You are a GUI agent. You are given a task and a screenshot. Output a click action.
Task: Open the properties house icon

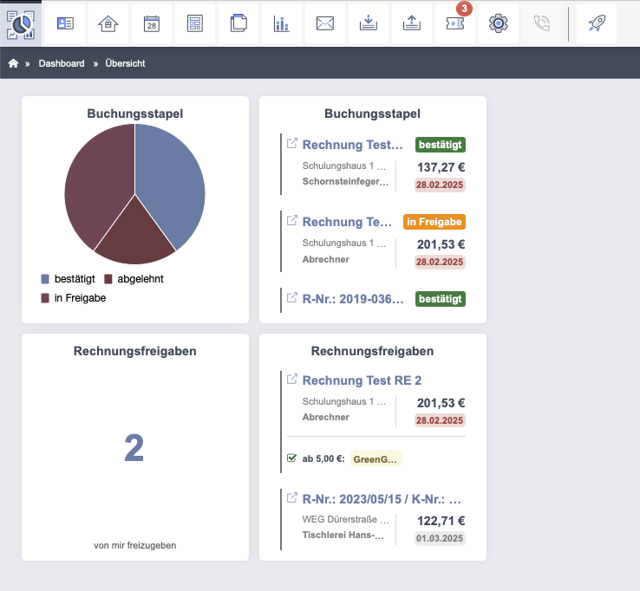108,23
